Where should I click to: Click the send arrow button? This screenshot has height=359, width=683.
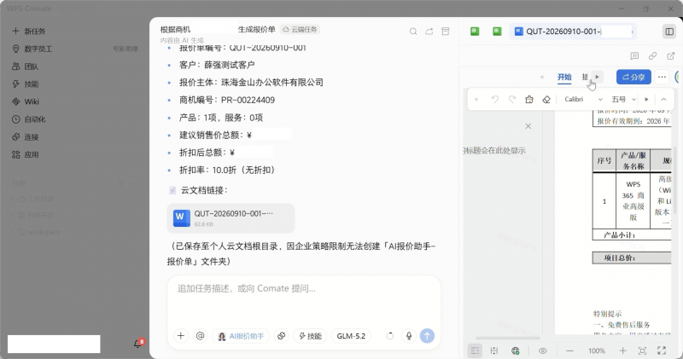427,335
